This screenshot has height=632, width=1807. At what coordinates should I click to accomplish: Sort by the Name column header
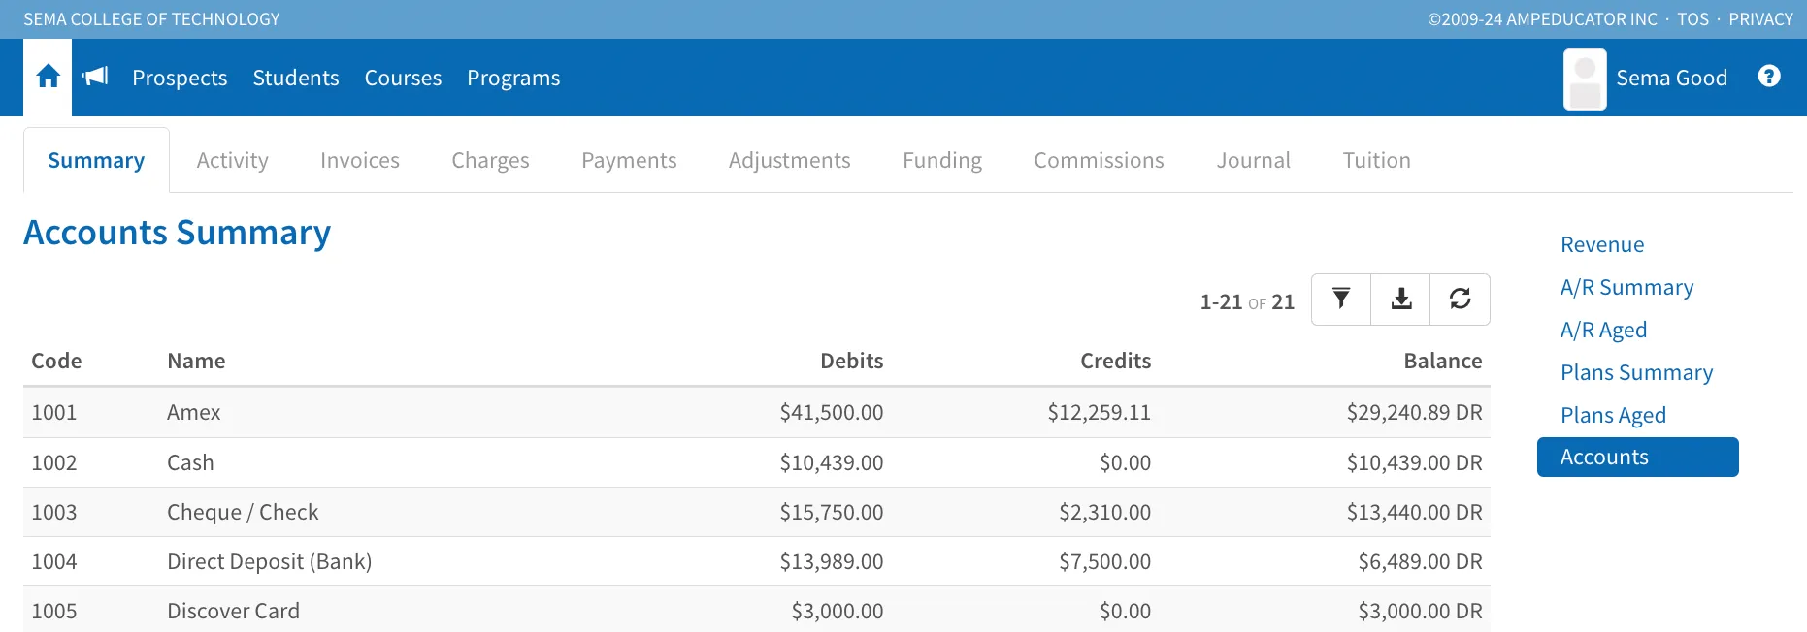(196, 361)
